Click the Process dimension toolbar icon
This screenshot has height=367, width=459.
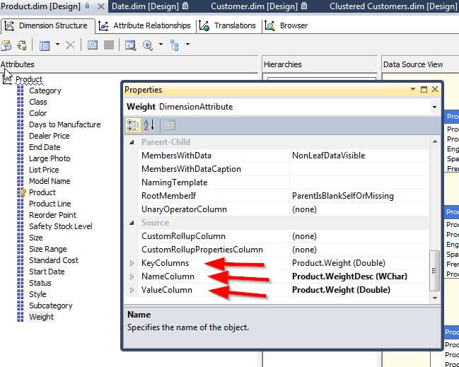[x=22, y=45]
